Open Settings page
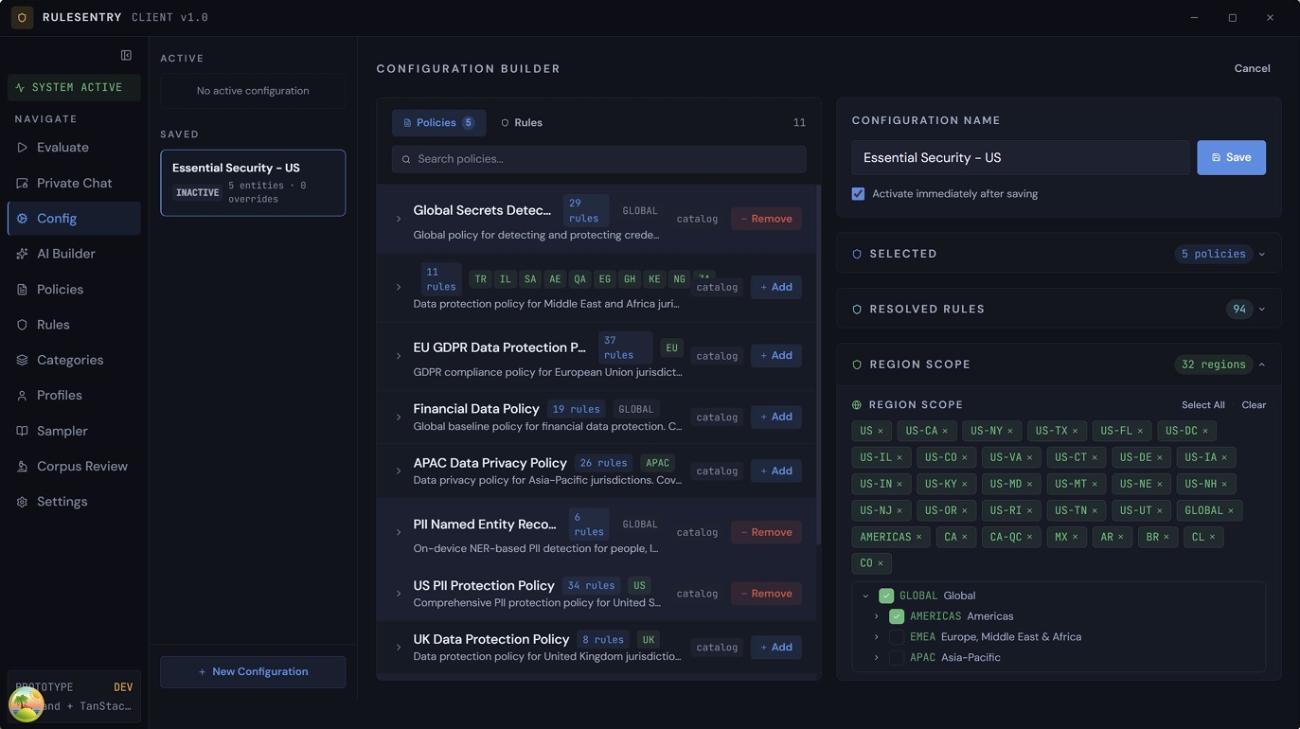Screen dimensions: 1300x729 (x=74, y=502)
